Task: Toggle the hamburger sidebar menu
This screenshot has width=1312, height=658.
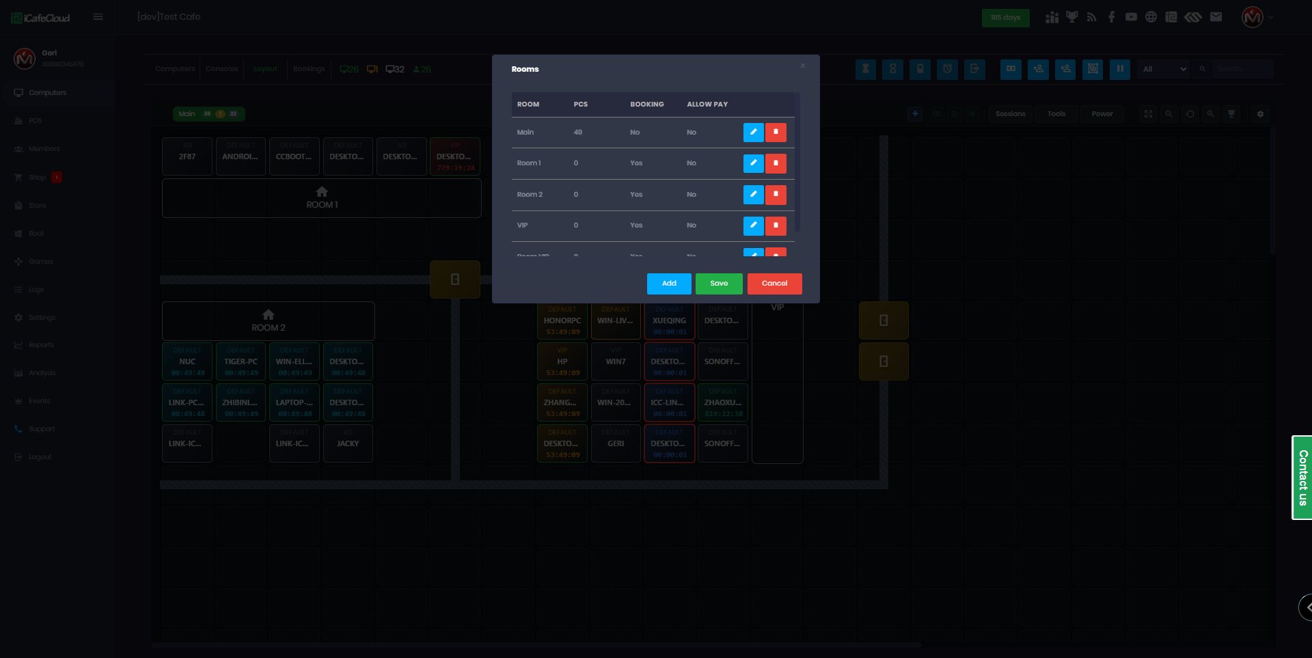Action: [x=98, y=17]
